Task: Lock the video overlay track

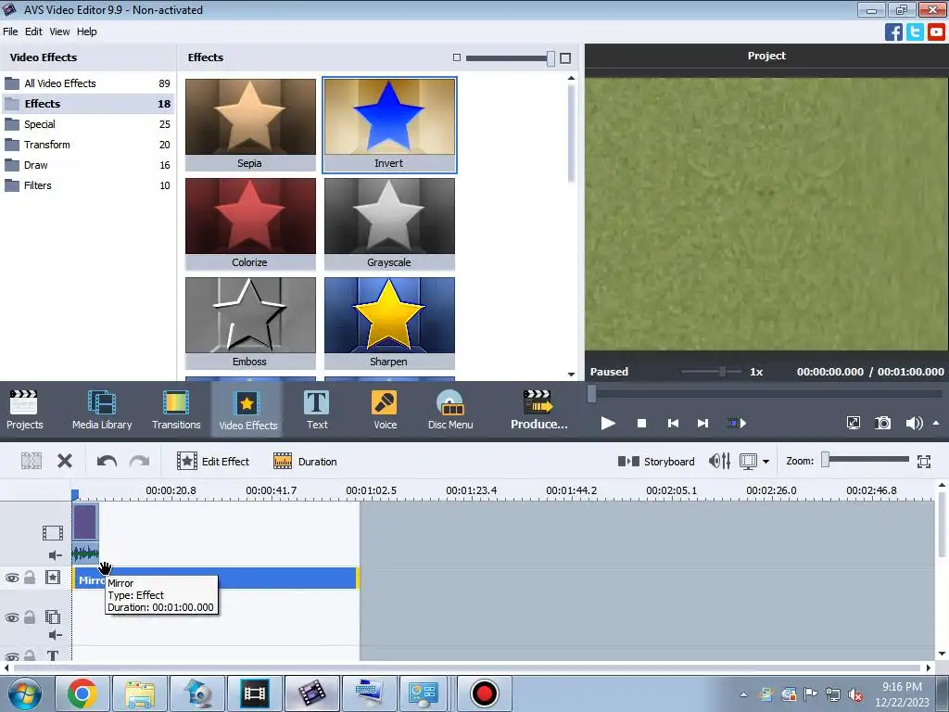Action: point(30,617)
